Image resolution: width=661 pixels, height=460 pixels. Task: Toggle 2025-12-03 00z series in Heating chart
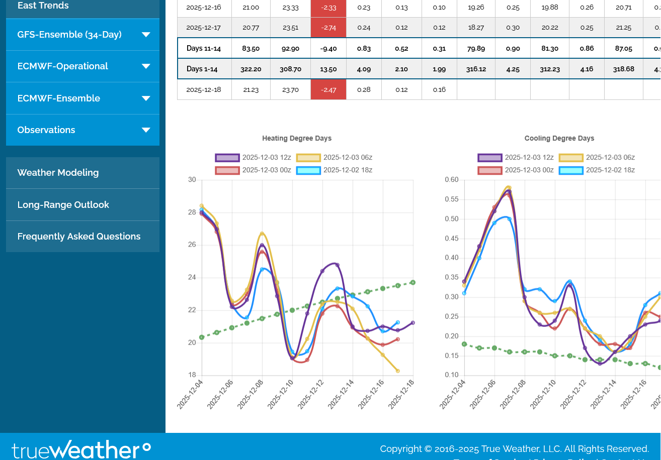[x=243, y=170]
